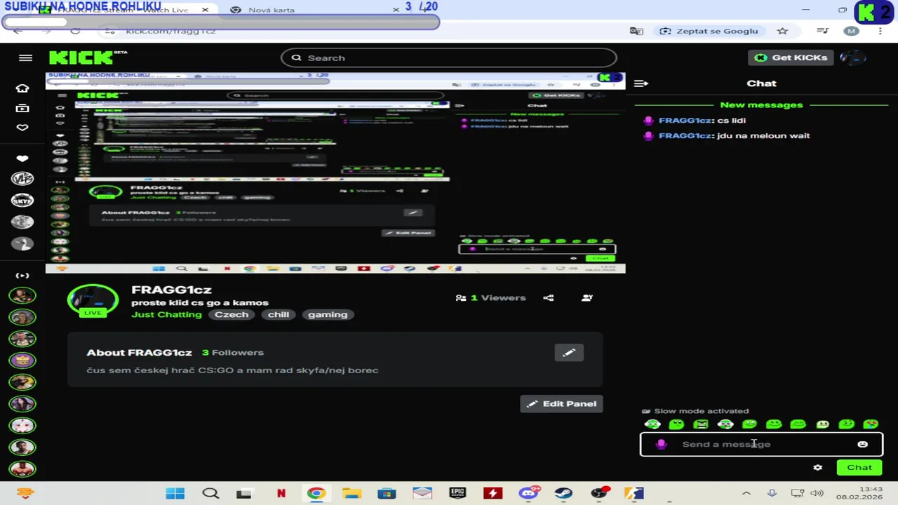Open browser three-dot menu
898x505 pixels.
[880, 31]
